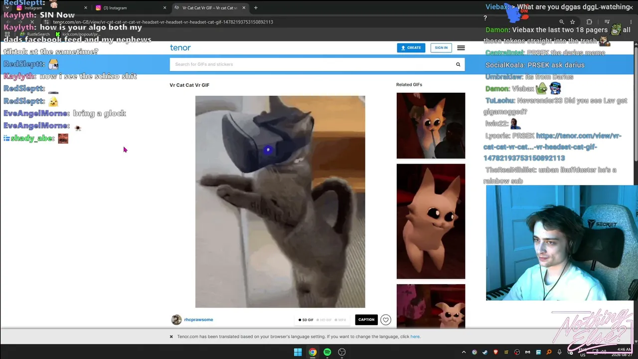Click the 'here' language change link
638x359 pixels.
(x=415, y=337)
